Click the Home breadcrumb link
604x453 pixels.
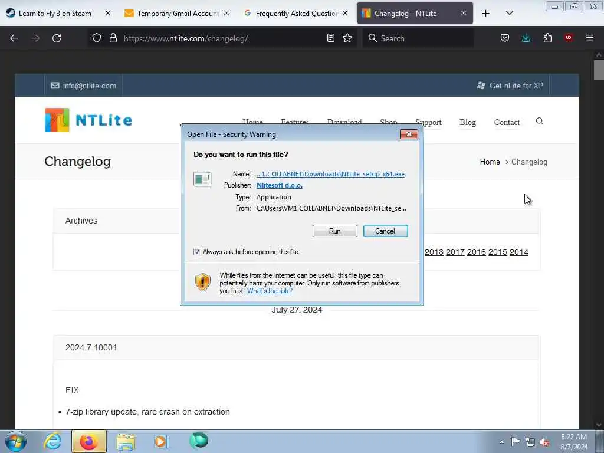[490, 162]
